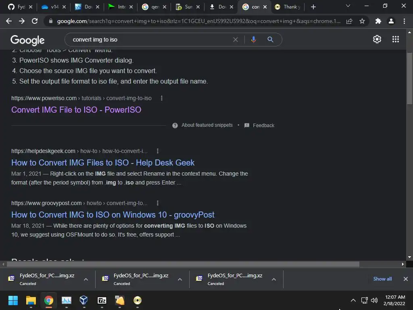Go forward in browser history
The width and height of the screenshot is (413, 310).
22,21
